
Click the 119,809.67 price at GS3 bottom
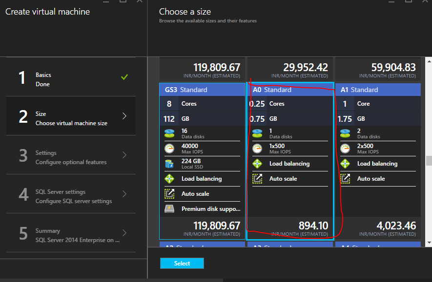click(x=217, y=226)
